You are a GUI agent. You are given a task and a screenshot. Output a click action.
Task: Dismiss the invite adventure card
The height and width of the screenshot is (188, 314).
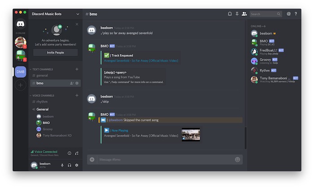77,24
